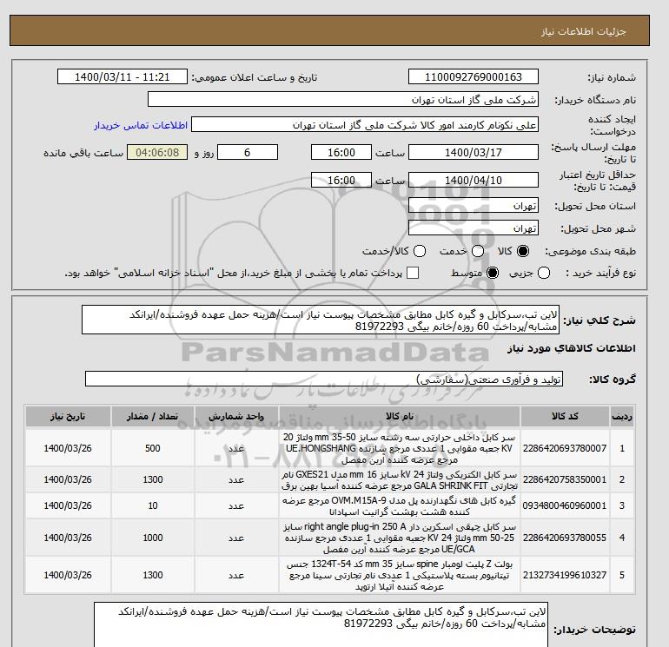Screen dimensions: 669x647
Task: Click the کد کالا column header
Action: click(x=565, y=416)
